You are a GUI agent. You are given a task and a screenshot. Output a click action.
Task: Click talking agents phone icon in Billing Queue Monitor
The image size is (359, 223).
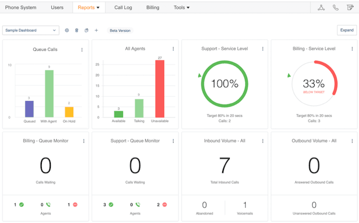pos(49,205)
